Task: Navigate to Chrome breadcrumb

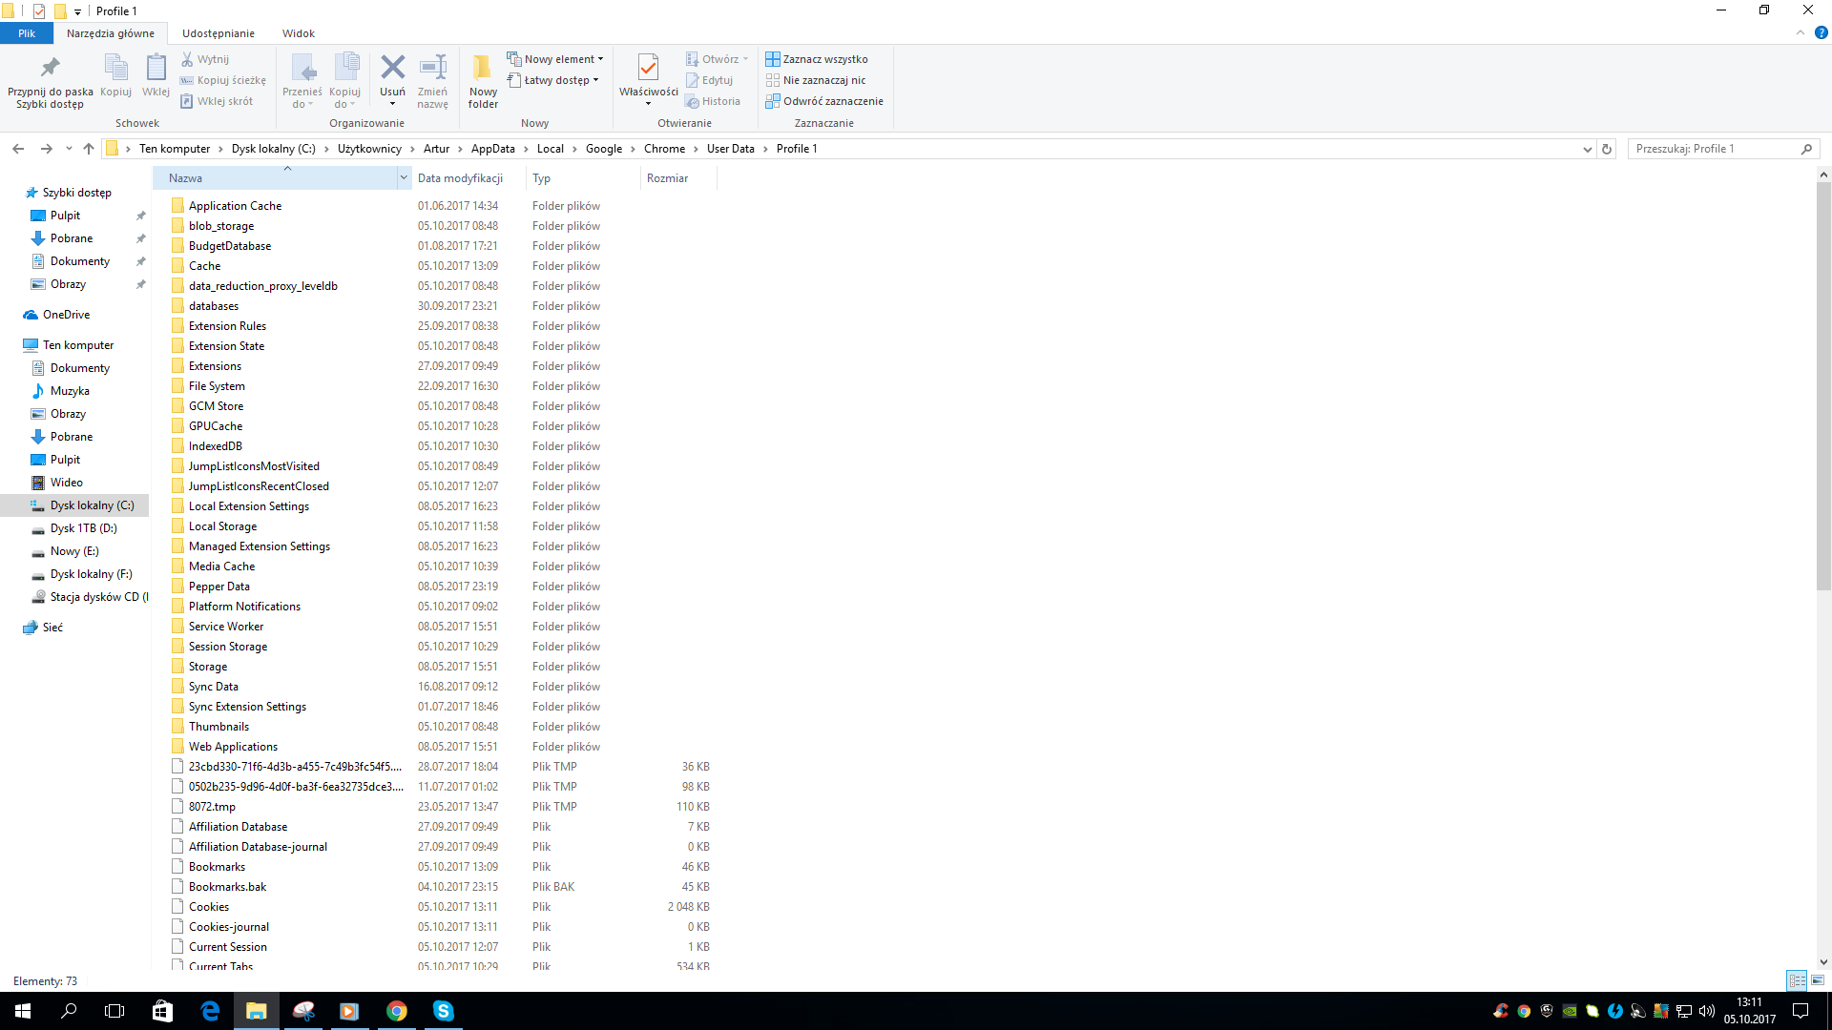Action: pyautogui.click(x=664, y=149)
